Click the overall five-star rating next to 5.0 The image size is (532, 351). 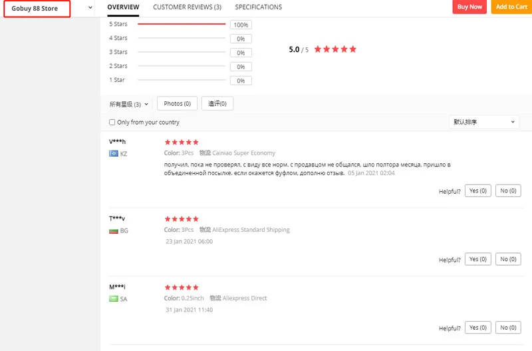335,49
